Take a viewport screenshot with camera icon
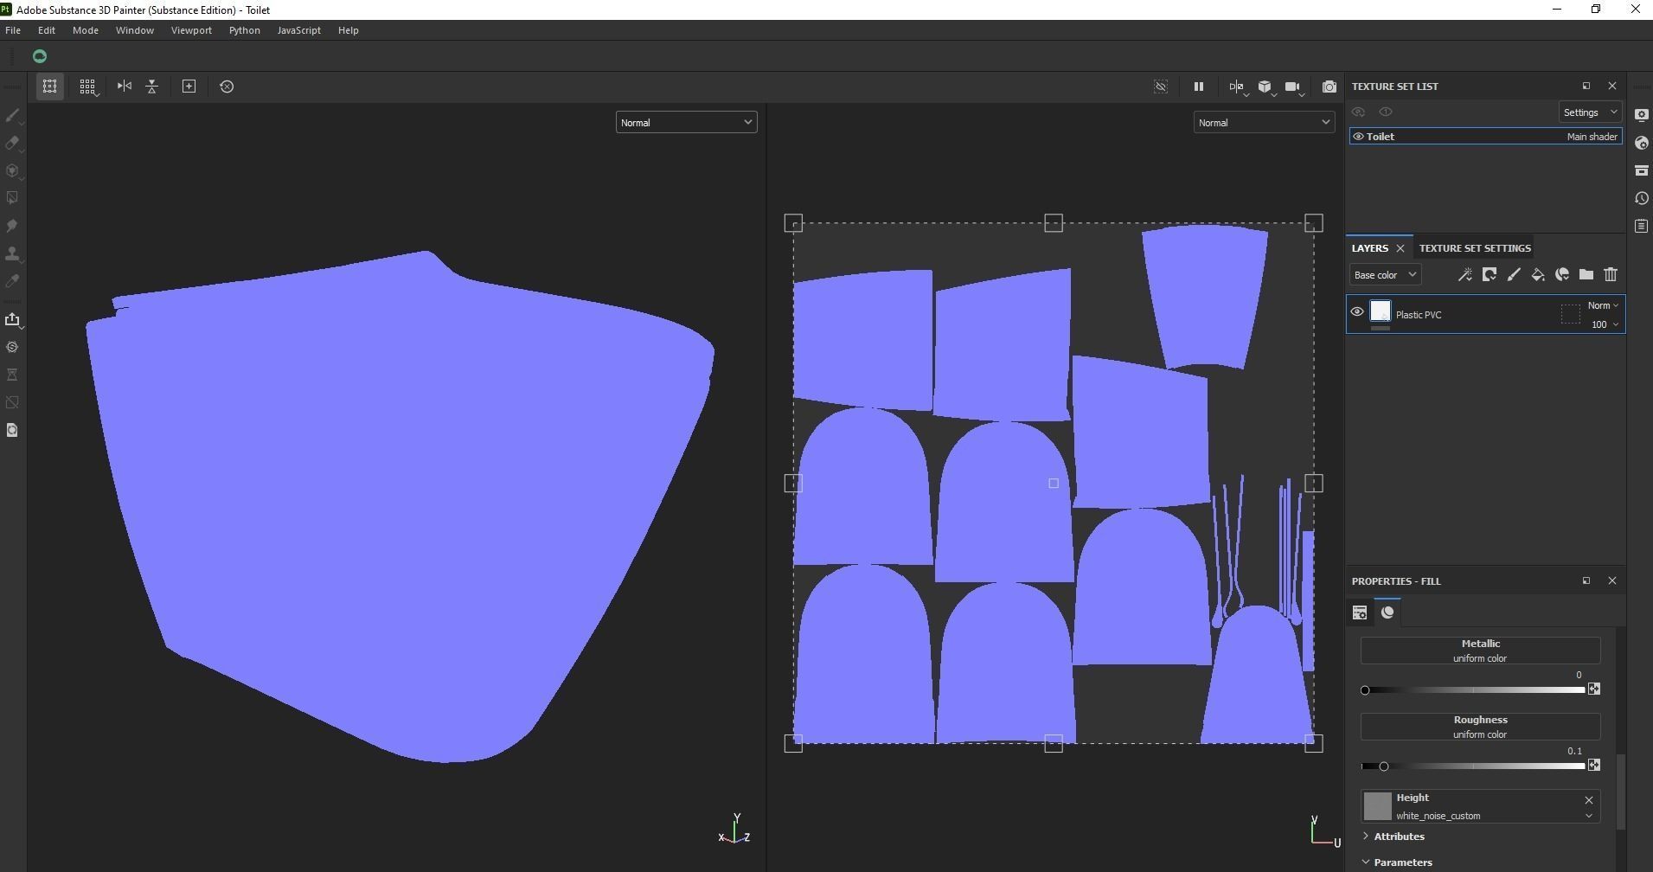Screen dimensions: 1653x872 (x=1329, y=87)
